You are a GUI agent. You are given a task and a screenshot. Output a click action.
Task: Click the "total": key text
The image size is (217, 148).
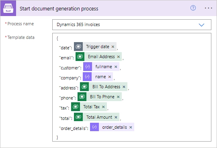coord(66,118)
